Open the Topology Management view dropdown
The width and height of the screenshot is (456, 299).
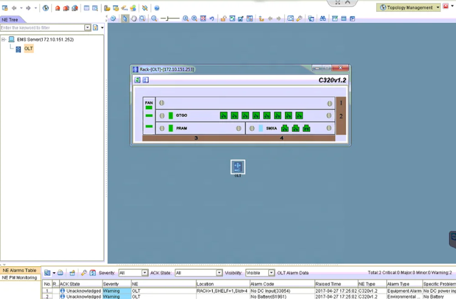[438, 8]
